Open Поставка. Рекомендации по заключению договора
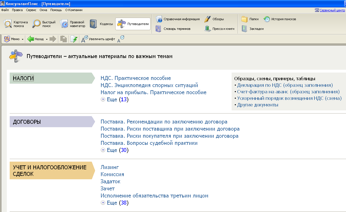 click(x=164, y=122)
